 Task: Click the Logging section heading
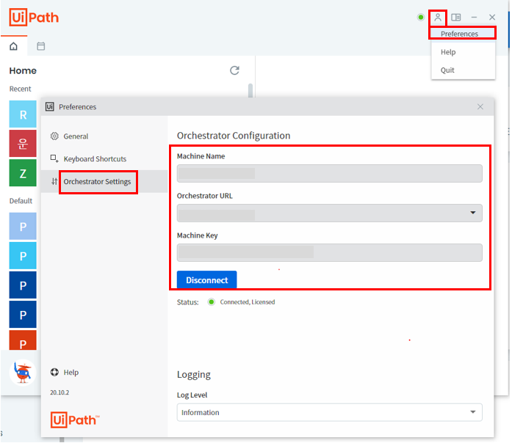pyautogui.click(x=194, y=376)
